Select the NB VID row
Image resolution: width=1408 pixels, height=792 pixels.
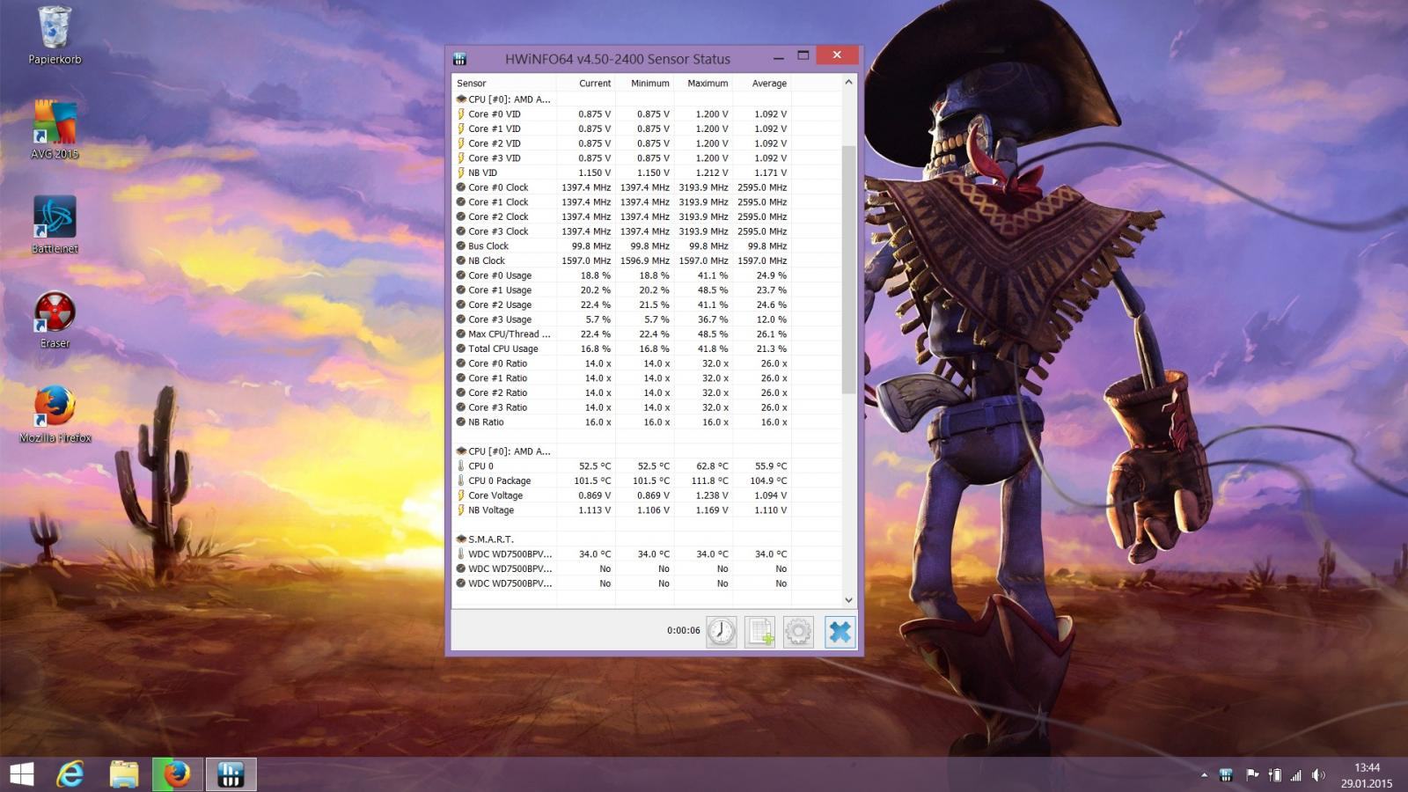point(621,173)
